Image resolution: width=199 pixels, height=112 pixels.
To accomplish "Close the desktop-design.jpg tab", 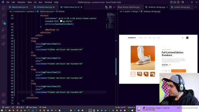I will coord(167,7).
